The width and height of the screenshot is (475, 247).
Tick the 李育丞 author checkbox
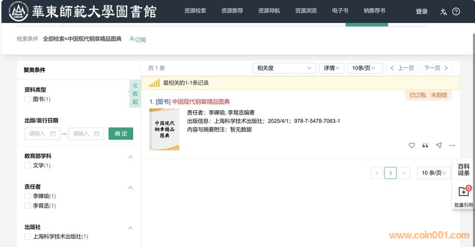(27, 206)
